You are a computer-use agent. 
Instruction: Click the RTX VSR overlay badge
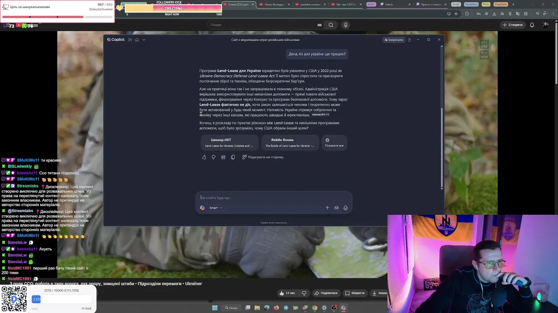(484, 45)
